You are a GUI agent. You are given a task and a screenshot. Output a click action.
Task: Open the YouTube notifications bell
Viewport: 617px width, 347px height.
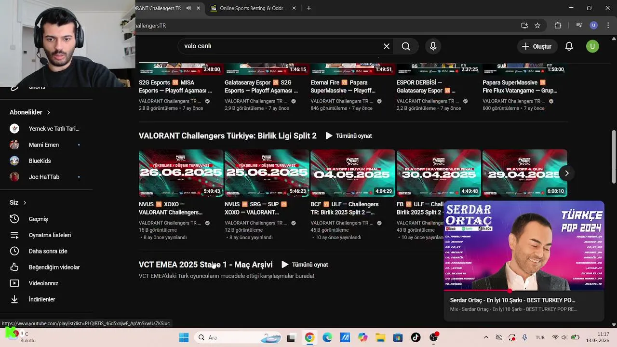click(569, 46)
